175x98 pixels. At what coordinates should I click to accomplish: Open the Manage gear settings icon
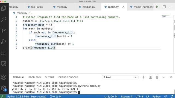(4, 88)
